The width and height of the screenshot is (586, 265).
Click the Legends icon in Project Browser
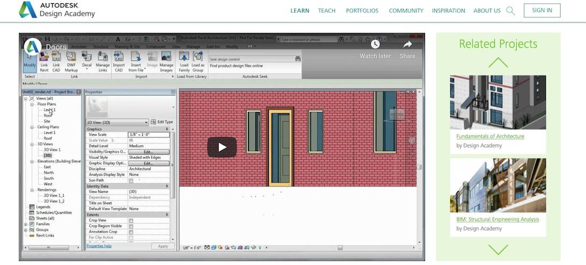32,207
